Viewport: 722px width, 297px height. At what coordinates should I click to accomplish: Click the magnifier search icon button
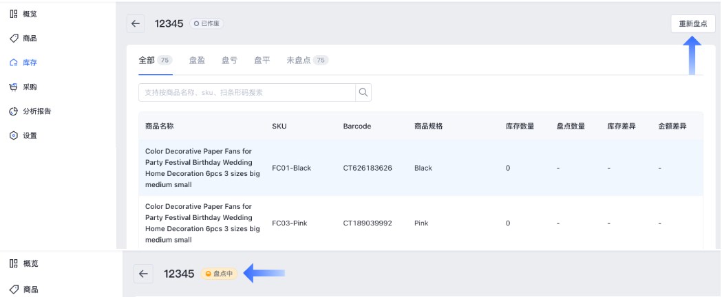tap(363, 92)
